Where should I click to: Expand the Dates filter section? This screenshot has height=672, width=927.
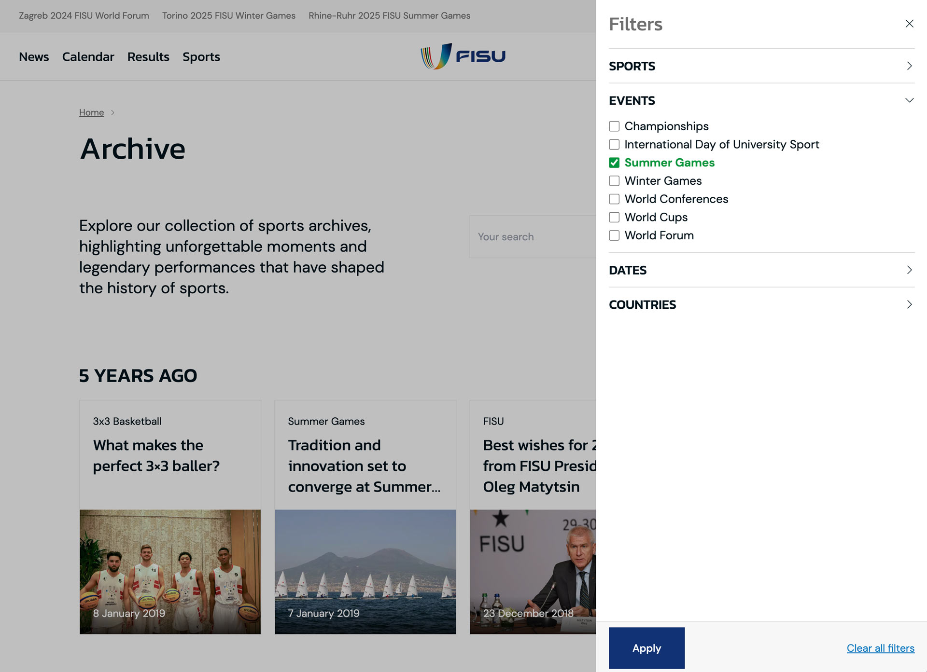[761, 270]
